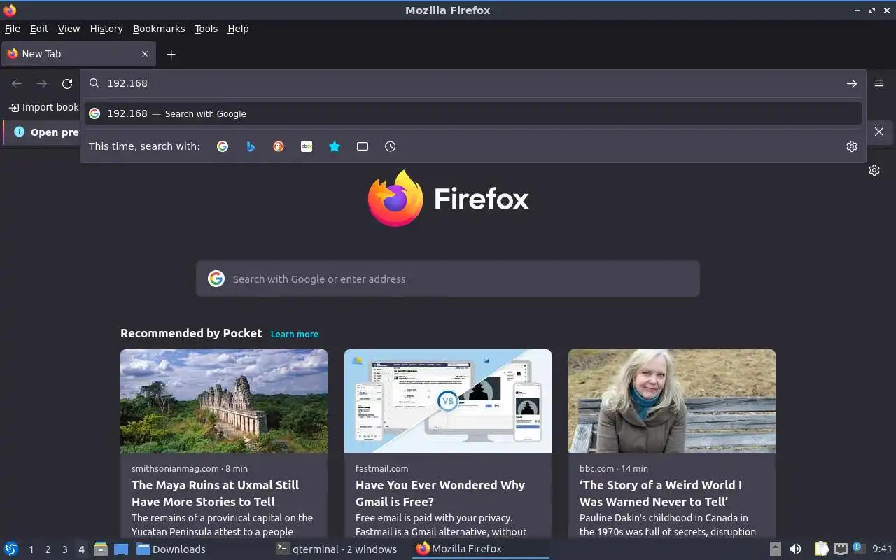Close the New Tab tab
This screenshot has width=896, height=560.
point(145,54)
